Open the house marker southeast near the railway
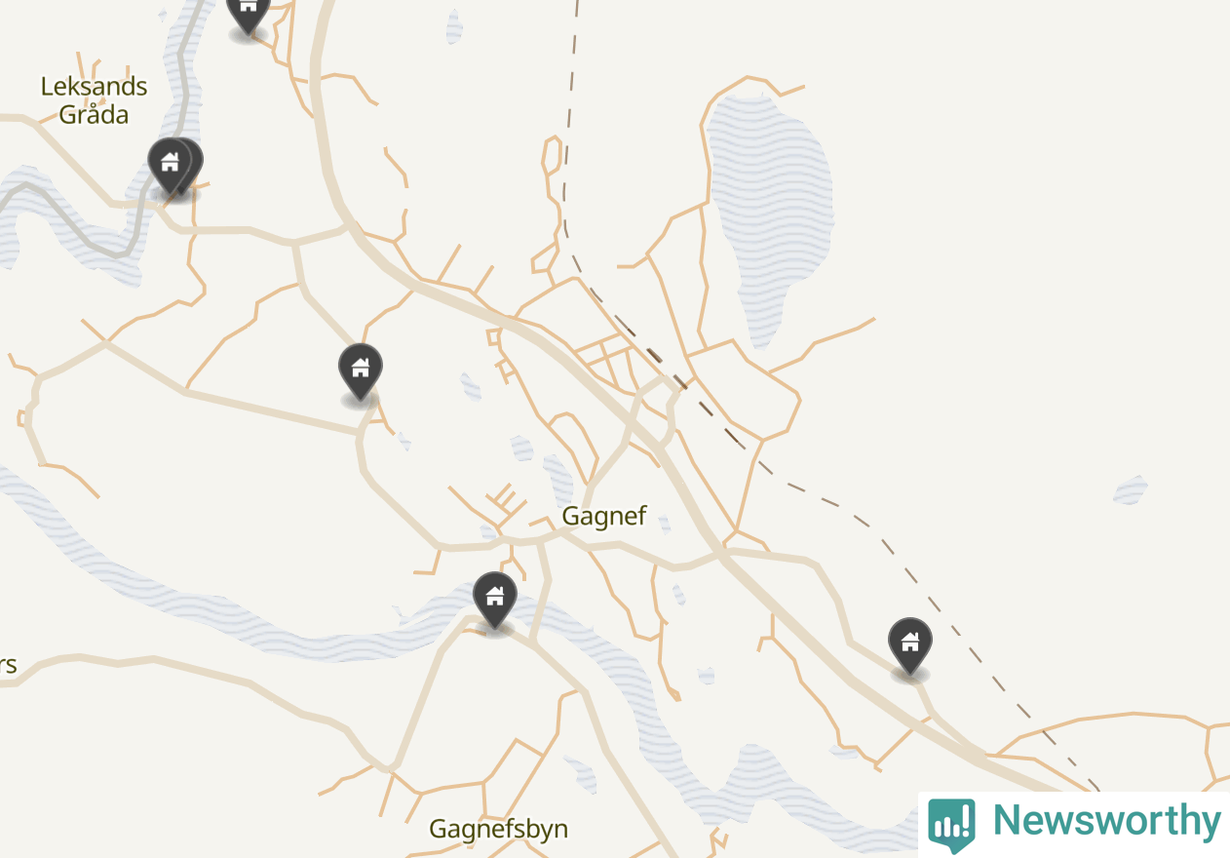This screenshot has width=1230, height=858. coord(910,645)
